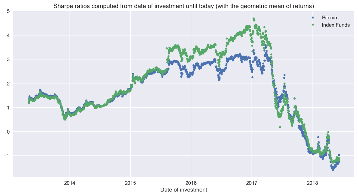The height and width of the screenshot is (196, 358).
Task: Click the 2016 x-axis tick label
Action: pos(191,182)
